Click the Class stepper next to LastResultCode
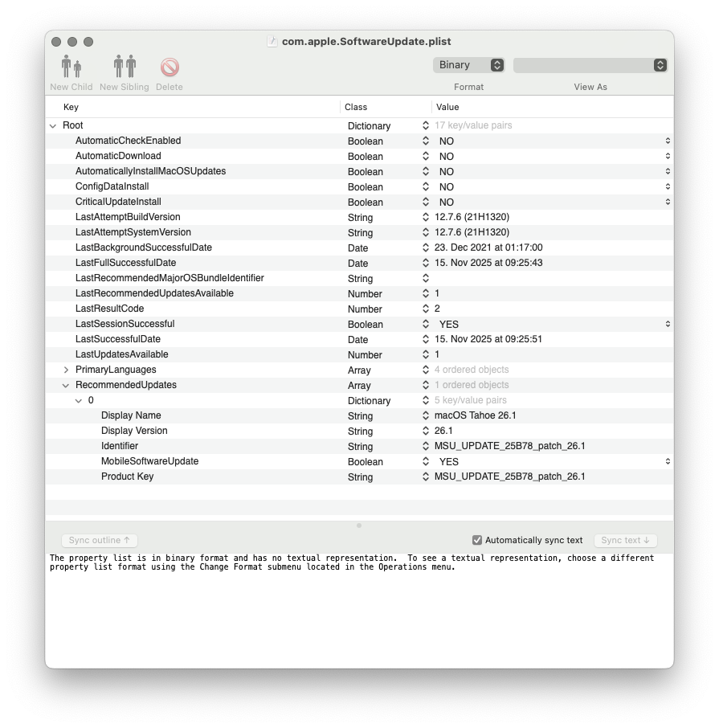 [427, 309]
